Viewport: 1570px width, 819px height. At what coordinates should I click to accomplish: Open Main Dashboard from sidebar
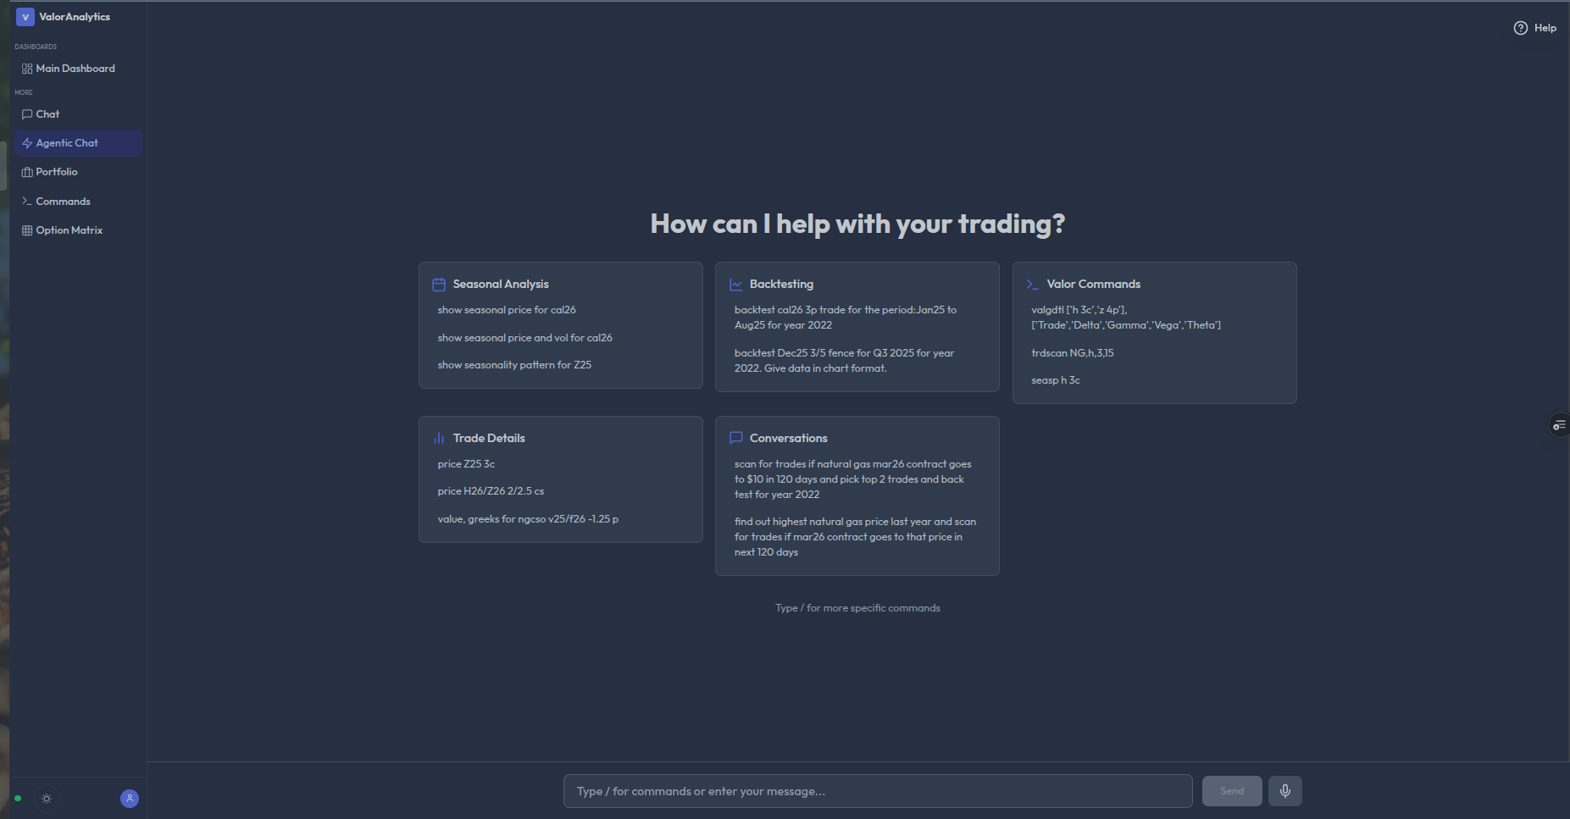(75, 69)
